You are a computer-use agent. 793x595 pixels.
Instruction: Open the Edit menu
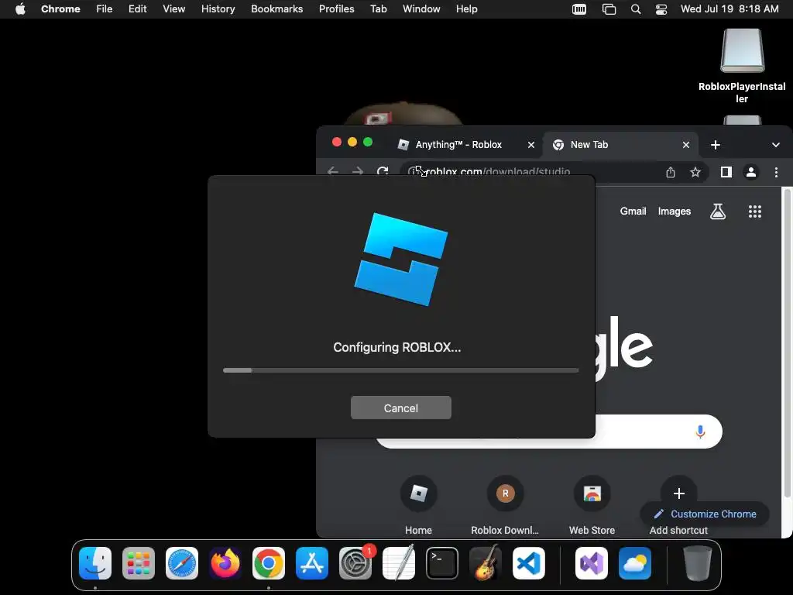[138, 9]
